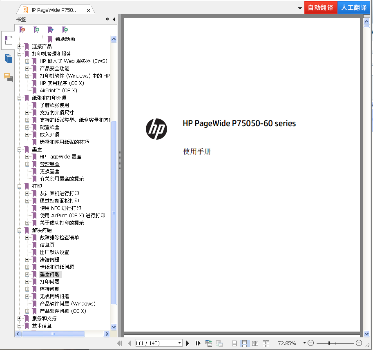The width and height of the screenshot is (373, 350).
Task: Open the comments panel icon
Action: point(9,77)
